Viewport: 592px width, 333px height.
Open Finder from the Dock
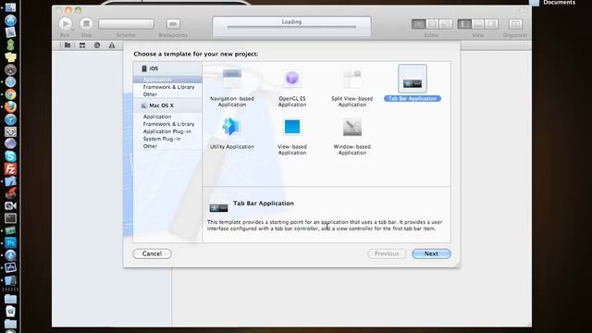click(10, 7)
